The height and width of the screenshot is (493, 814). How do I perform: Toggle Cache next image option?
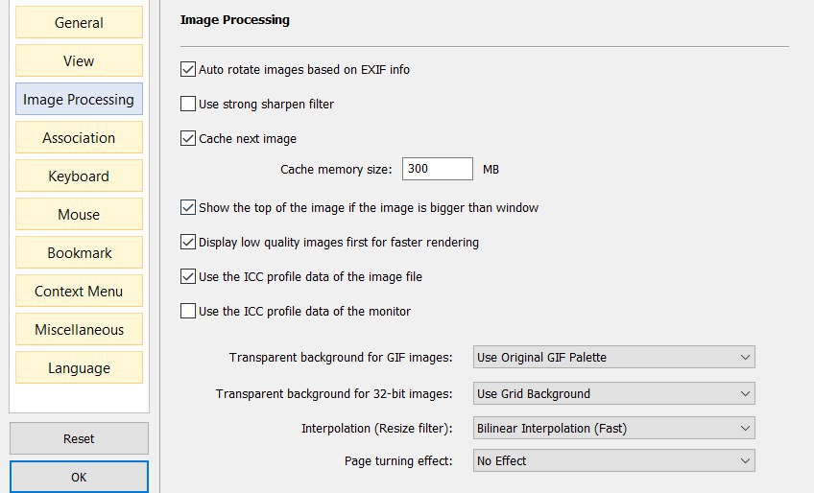coord(188,138)
